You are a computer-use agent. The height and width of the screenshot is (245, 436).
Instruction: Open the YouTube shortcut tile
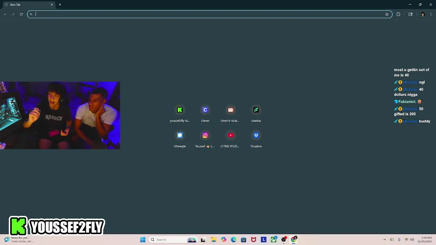point(231,139)
